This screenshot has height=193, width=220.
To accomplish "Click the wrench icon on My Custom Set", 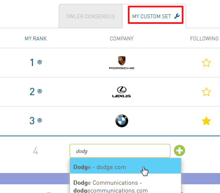I will point(177,16).
